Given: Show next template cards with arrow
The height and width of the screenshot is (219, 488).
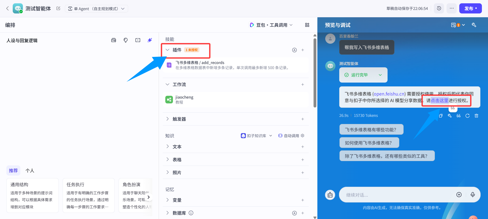Looking at the screenshot, I should point(149,197).
